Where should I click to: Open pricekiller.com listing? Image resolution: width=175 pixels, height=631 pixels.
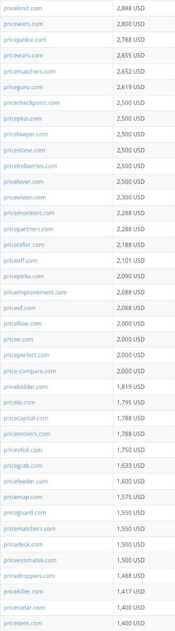[24, 591]
